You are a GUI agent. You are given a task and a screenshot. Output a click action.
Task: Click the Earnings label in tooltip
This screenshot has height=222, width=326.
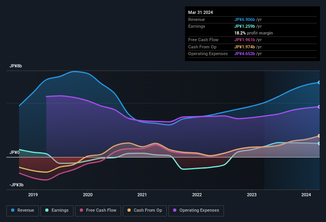pyautogui.click(x=197, y=26)
